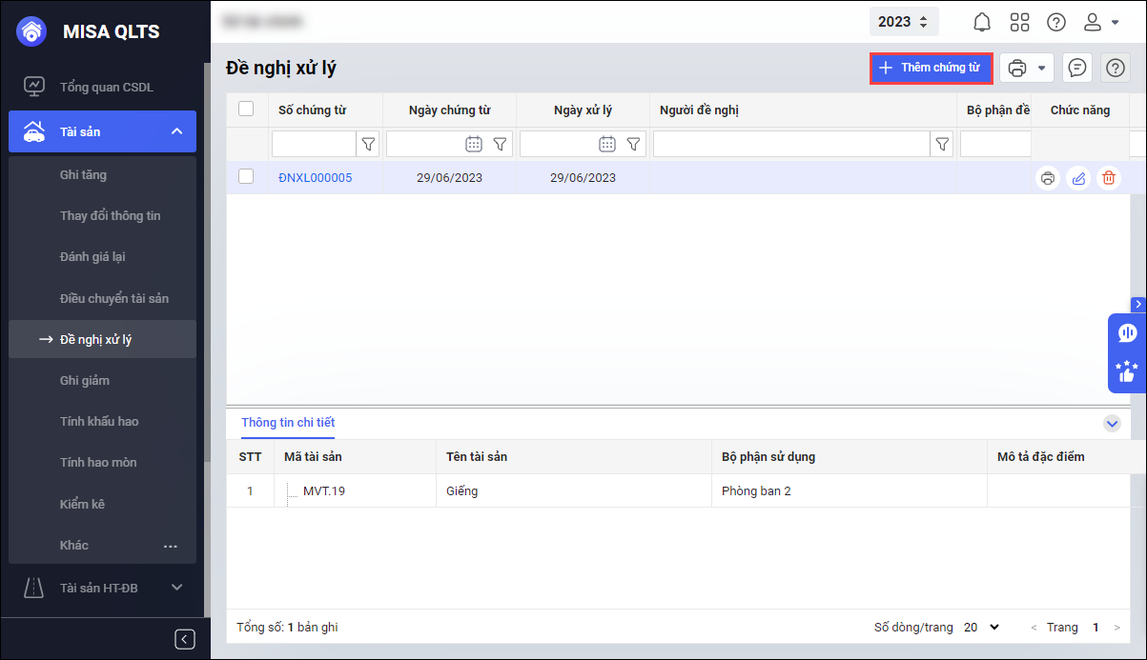The image size is (1147, 660).
Task: Expand the print options dropdown arrow
Action: click(x=1041, y=69)
